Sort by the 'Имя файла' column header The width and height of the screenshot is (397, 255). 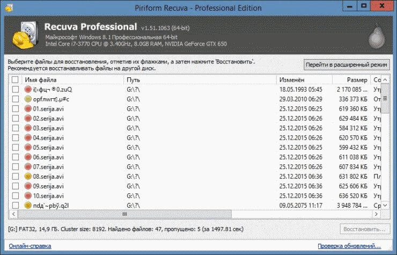[72, 79]
